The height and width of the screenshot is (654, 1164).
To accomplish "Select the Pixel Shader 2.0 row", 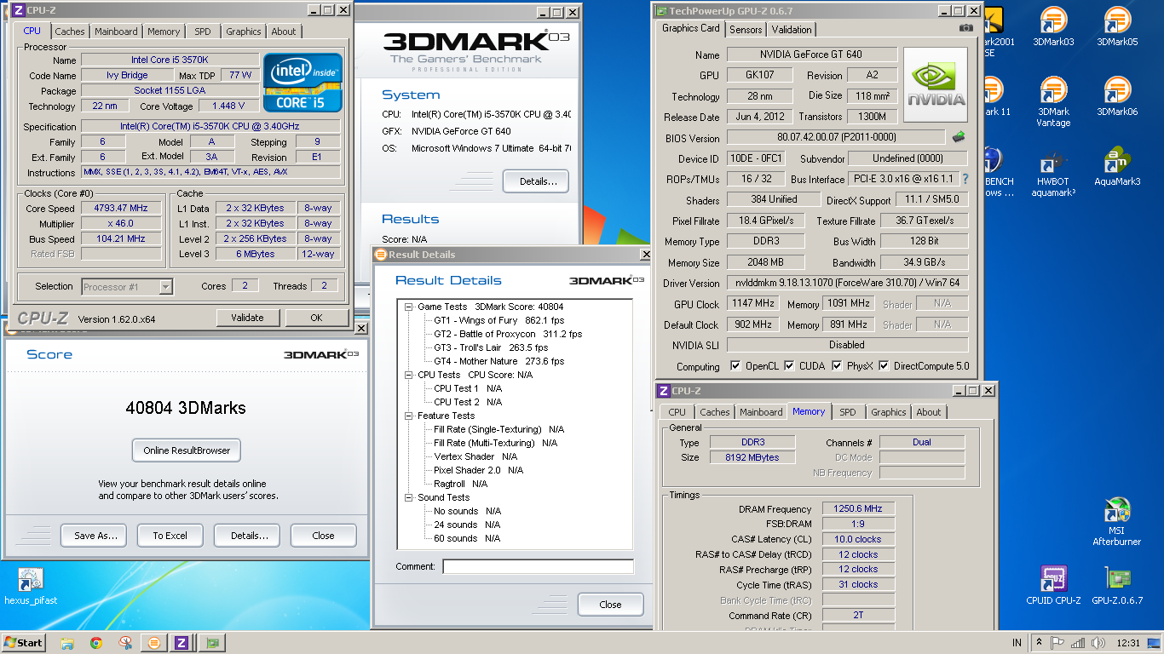I will point(478,470).
